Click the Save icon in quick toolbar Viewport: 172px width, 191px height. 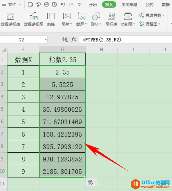30,5
